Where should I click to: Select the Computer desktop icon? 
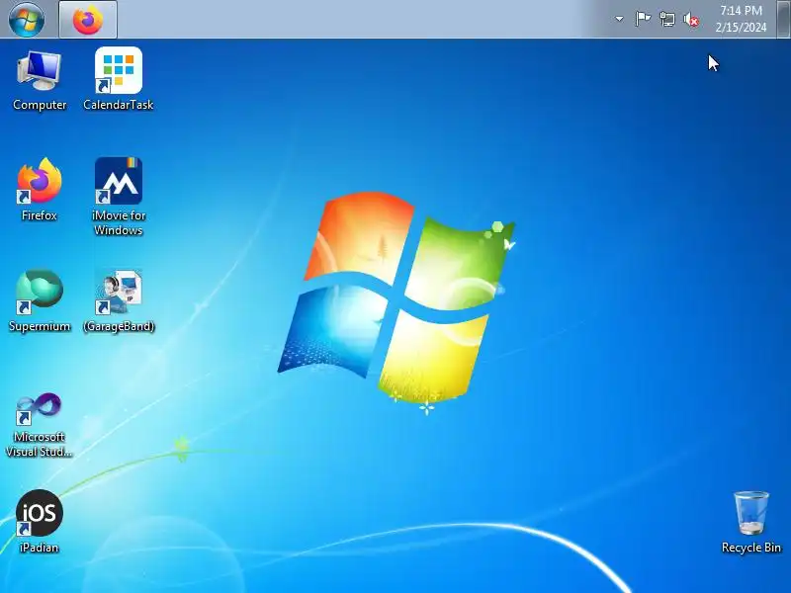[x=40, y=80]
